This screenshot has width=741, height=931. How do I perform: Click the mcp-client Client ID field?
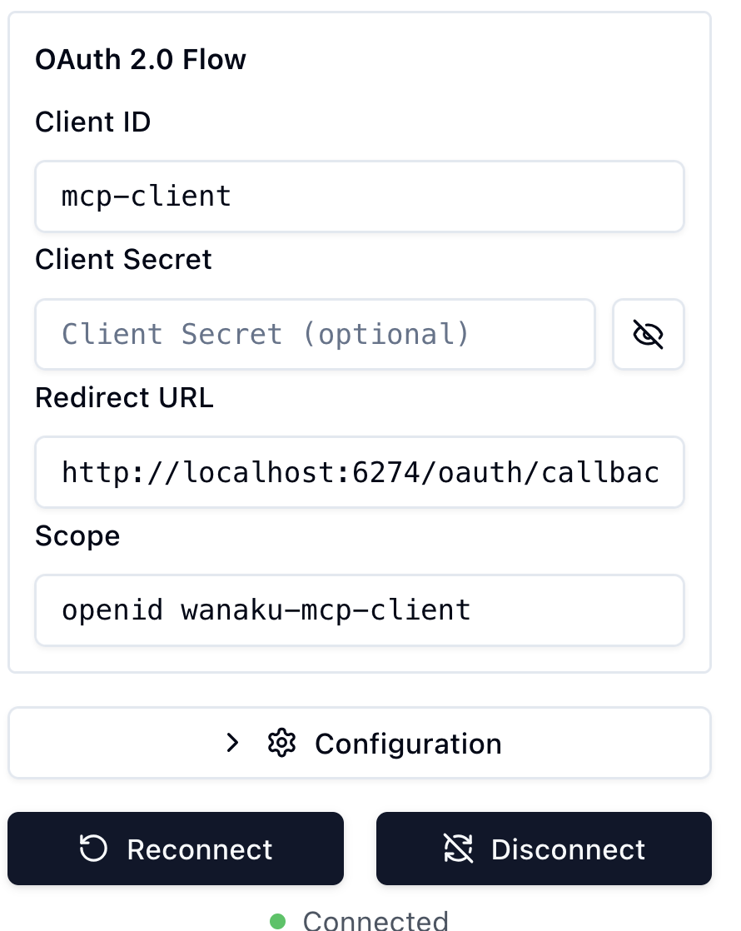coord(359,196)
